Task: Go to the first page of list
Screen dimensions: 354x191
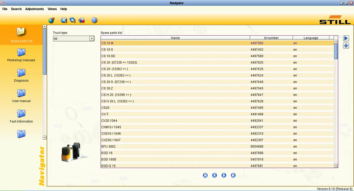Action: point(205,175)
